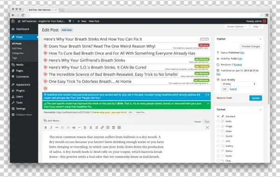Image resolution: width=280 pixels, height=177 pixels.
Task: Toggle bold formatting in the editor toolbar
Action: click(46, 128)
